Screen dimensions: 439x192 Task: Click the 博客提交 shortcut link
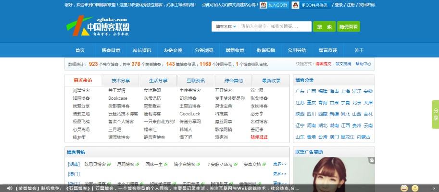click(323, 64)
